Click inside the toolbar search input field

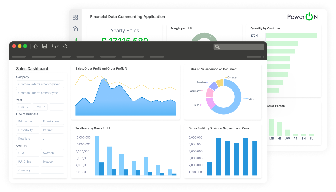241,47
